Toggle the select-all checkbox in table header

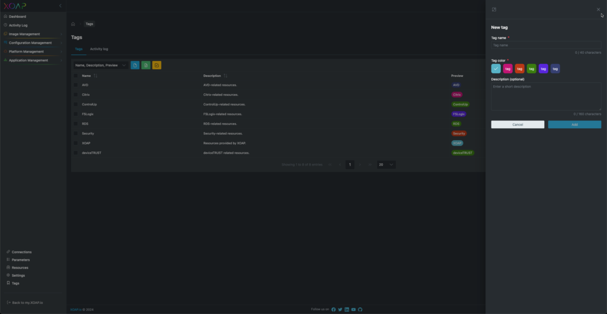coord(76,76)
